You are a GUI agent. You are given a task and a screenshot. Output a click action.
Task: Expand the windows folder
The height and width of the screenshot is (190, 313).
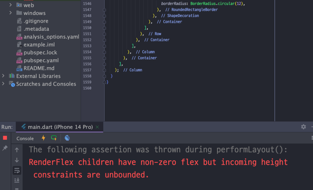[11, 13]
